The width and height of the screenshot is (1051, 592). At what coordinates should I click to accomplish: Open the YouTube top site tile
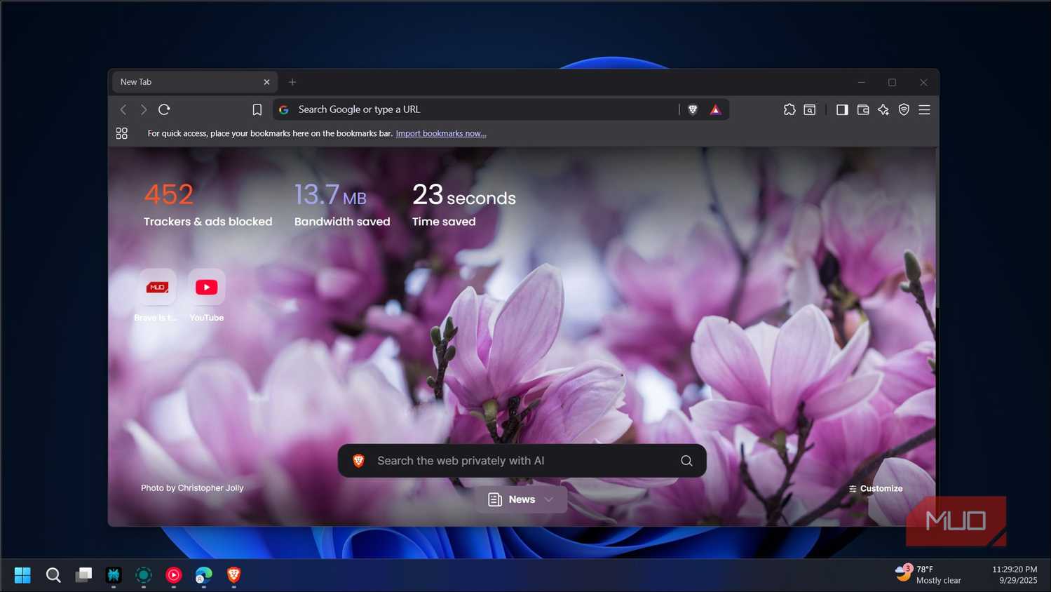(207, 287)
